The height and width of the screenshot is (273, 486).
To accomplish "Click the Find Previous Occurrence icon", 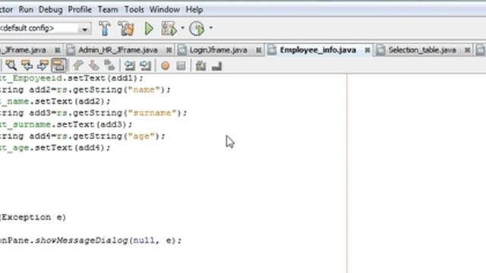I will (27, 66).
